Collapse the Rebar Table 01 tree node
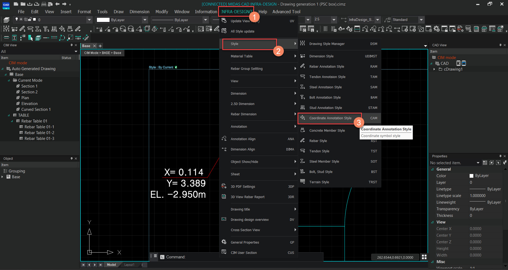508x270 pixels. (x=12, y=121)
